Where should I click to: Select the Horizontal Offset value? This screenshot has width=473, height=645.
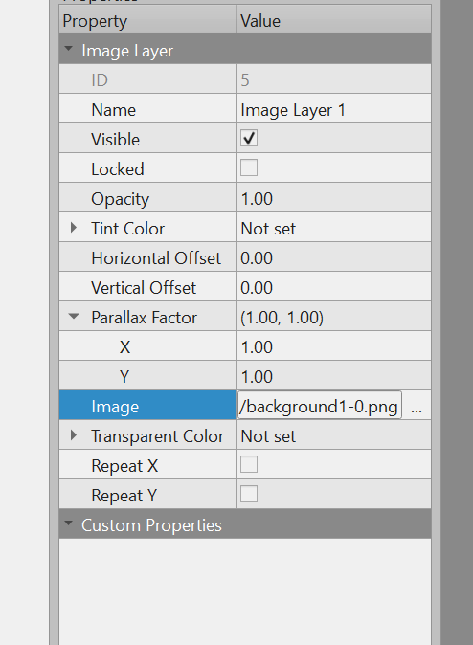(x=334, y=257)
